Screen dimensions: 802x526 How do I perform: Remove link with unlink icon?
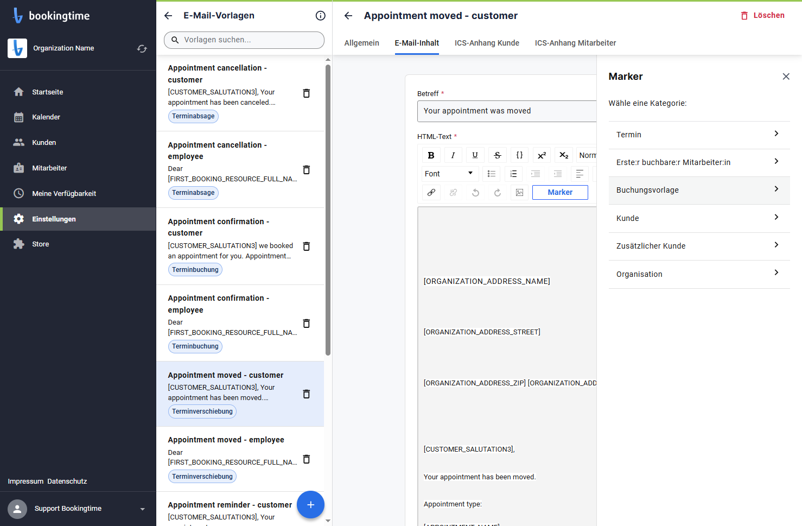click(x=453, y=192)
